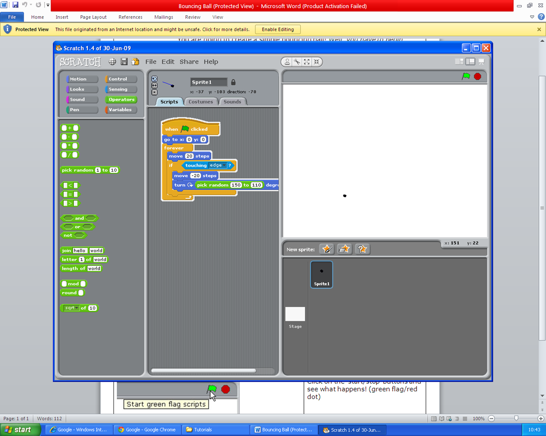Switch to the Costumes tab

[x=201, y=102]
